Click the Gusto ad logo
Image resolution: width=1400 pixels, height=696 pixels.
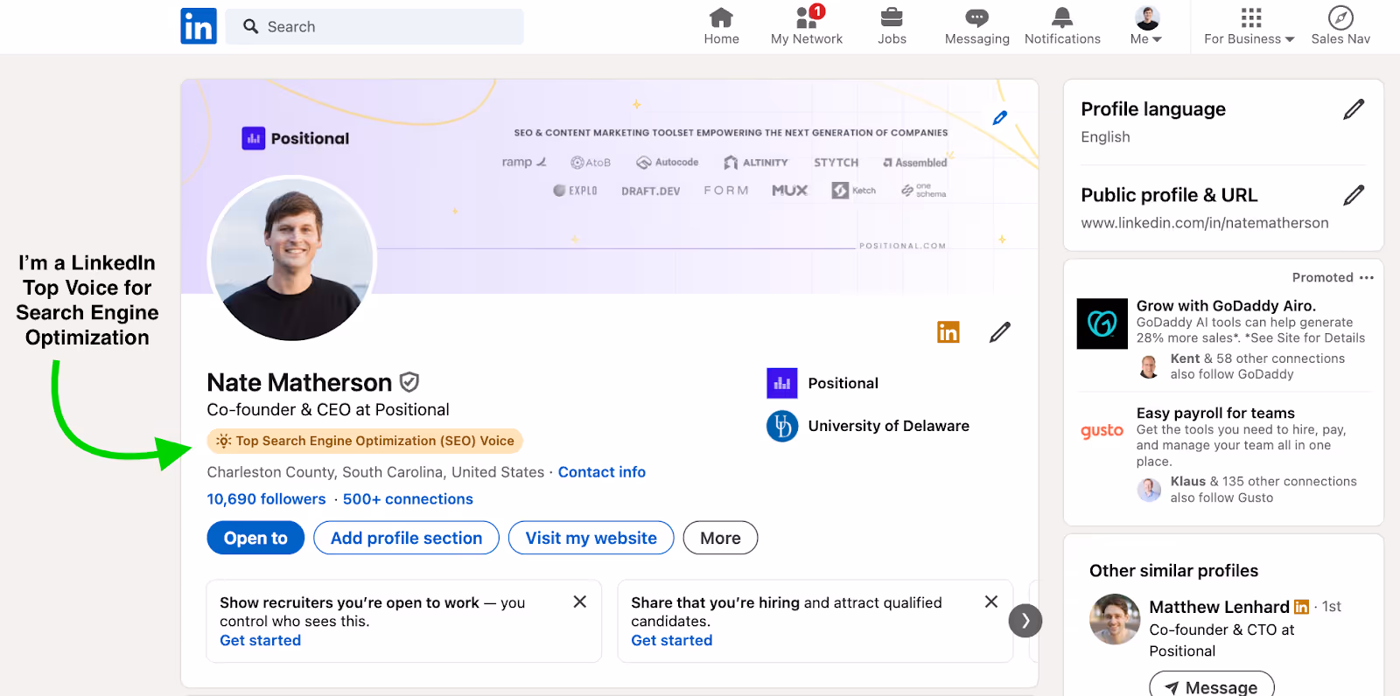click(x=1102, y=431)
